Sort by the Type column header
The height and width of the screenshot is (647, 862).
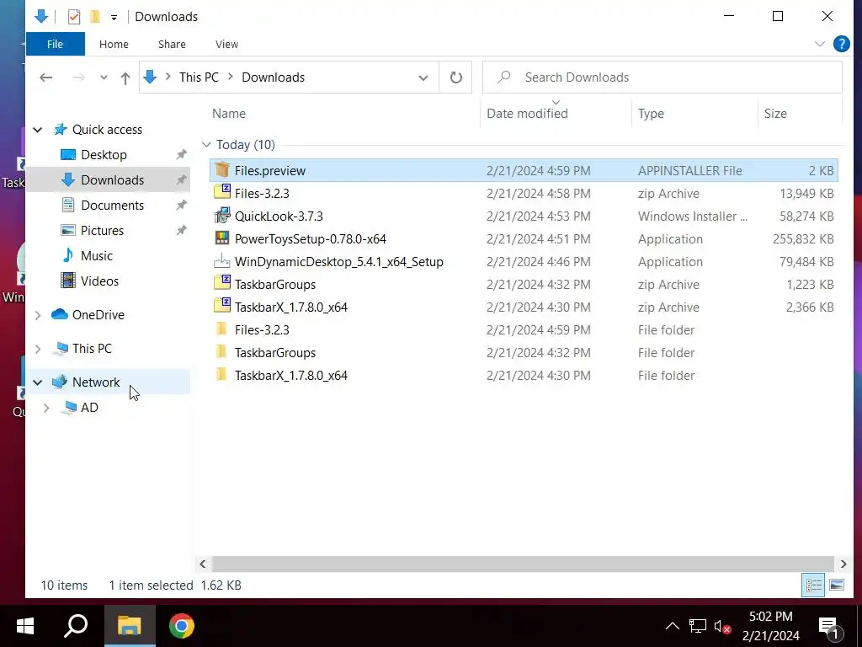tap(651, 114)
